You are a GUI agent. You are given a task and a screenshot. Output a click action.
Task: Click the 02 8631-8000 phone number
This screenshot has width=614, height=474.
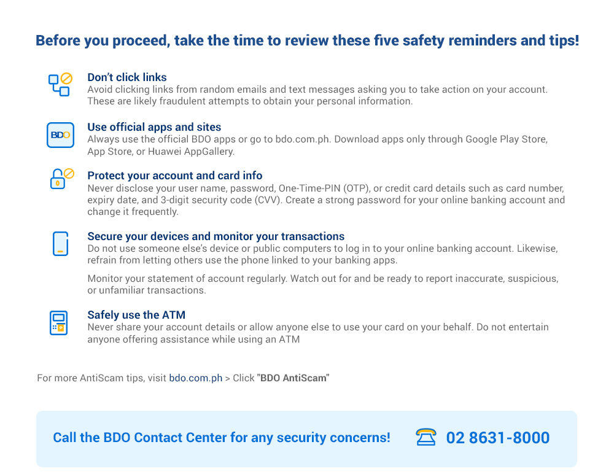click(498, 438)
